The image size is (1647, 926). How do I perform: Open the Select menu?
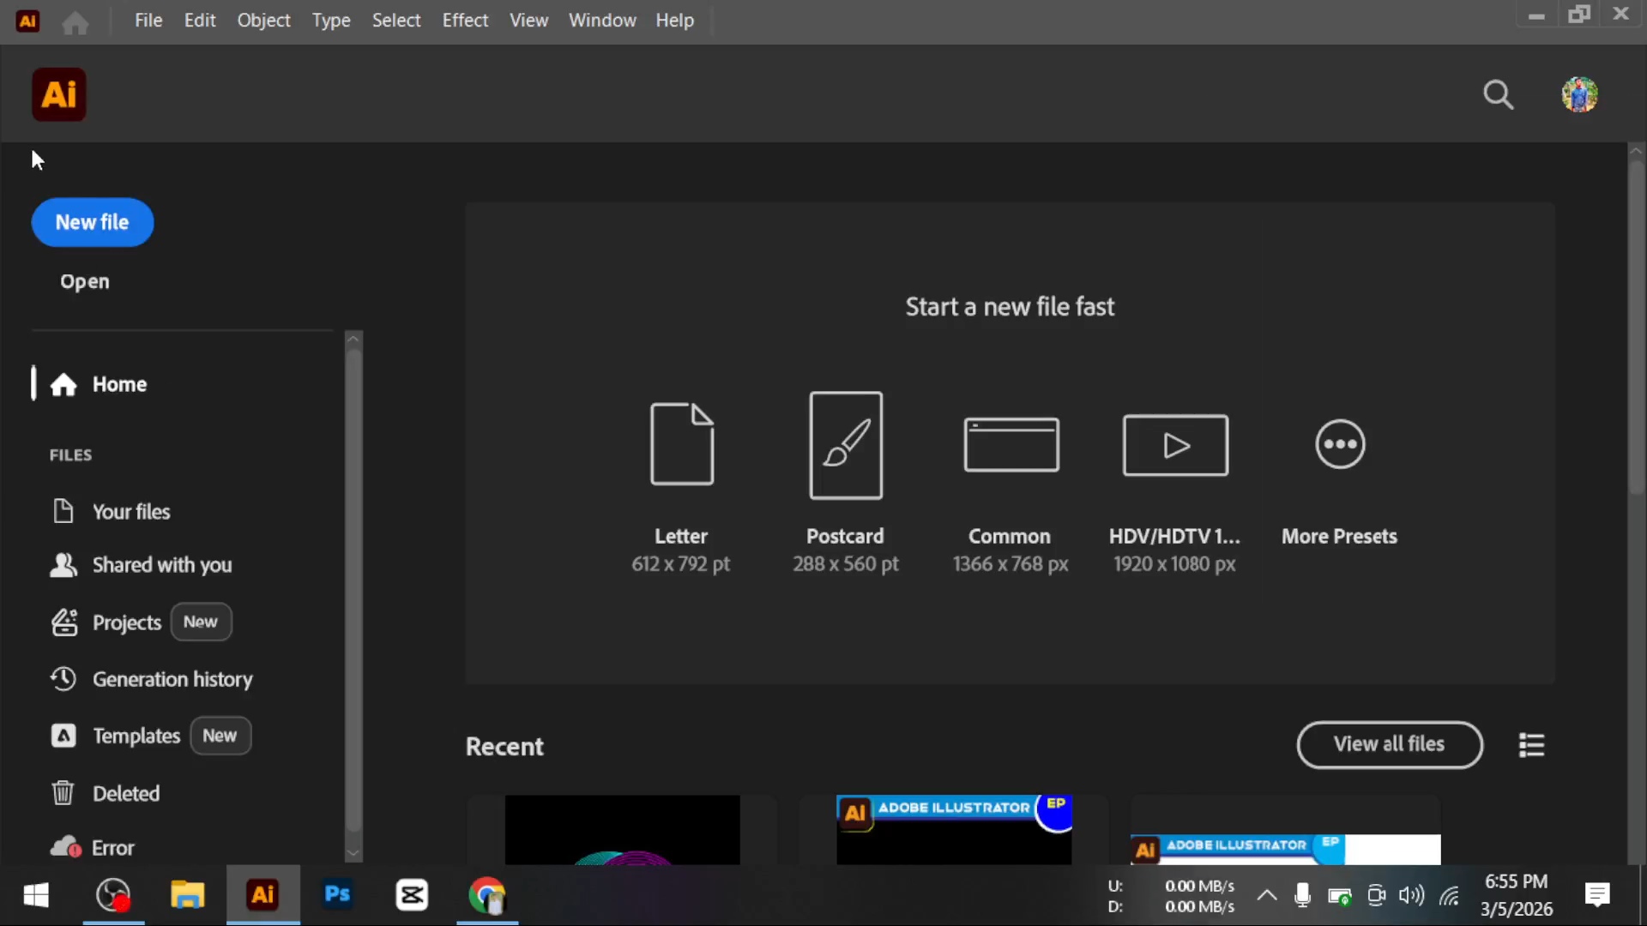click(396, 21)
